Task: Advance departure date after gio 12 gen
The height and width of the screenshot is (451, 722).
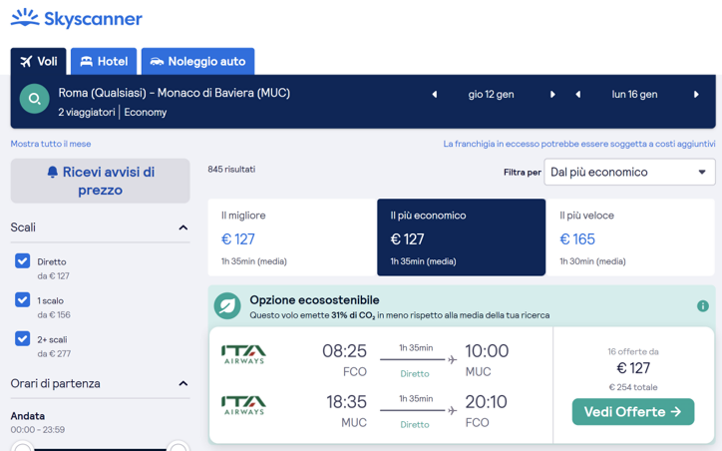Action: pyautogui.click(x=552, y=95)
